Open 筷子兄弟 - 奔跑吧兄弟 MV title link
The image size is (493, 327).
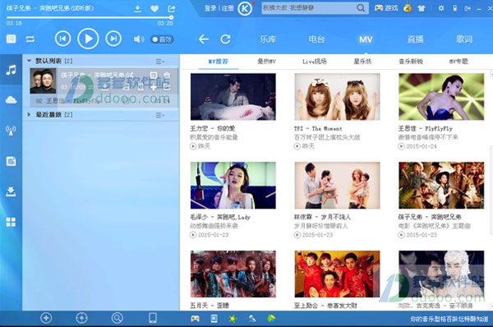click(430, 217)
